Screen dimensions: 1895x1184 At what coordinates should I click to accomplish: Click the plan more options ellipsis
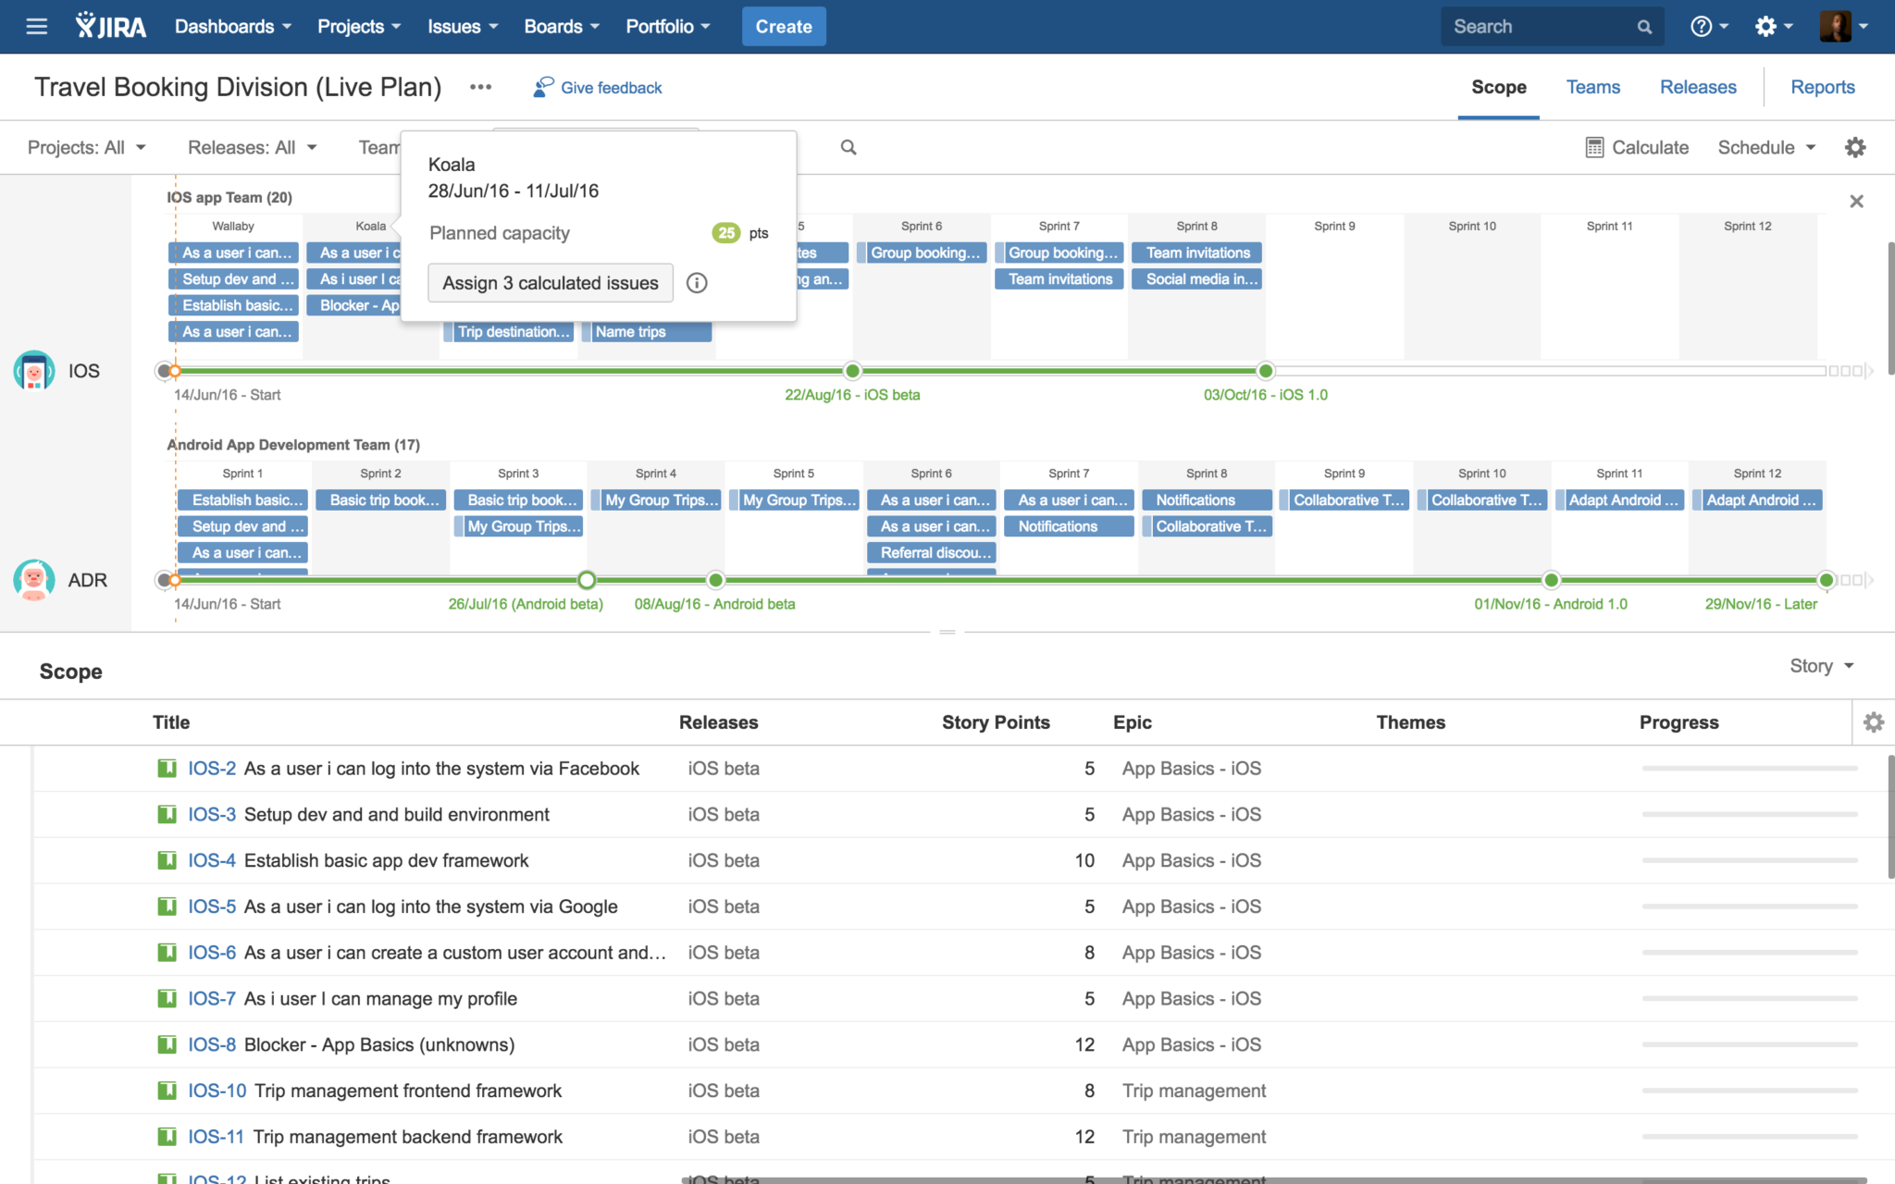point(480,87)
